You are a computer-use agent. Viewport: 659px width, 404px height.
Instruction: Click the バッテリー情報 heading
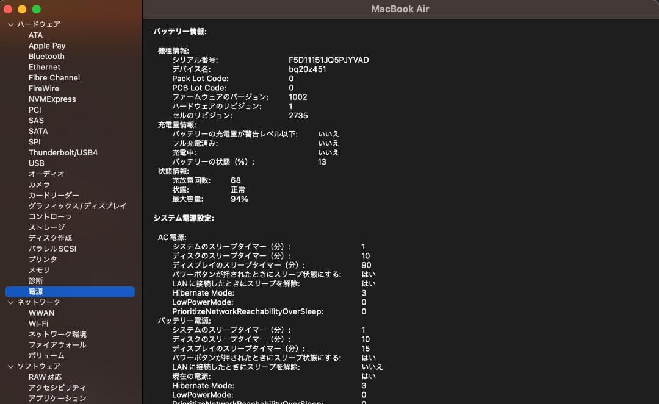(180, 32)
